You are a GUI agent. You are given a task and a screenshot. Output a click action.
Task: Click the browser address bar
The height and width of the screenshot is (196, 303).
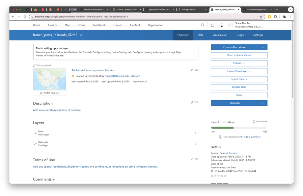(147, 16)
